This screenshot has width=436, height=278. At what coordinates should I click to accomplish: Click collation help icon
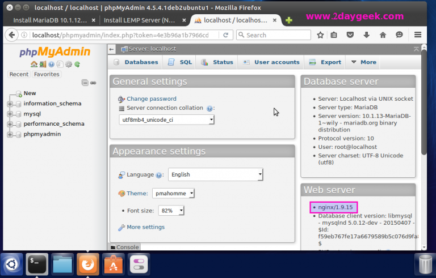tap(209, 108)
